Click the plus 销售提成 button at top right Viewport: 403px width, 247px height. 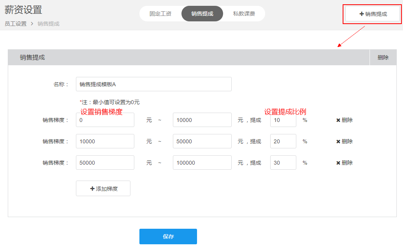click(x=373, y=14)
